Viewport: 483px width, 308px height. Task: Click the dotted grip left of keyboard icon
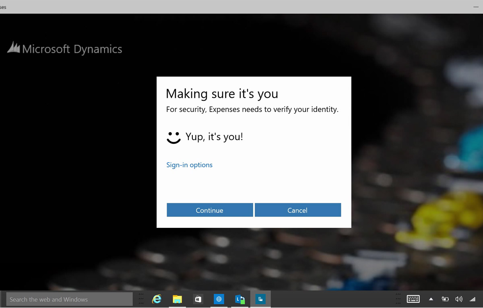tap(398, 299)
